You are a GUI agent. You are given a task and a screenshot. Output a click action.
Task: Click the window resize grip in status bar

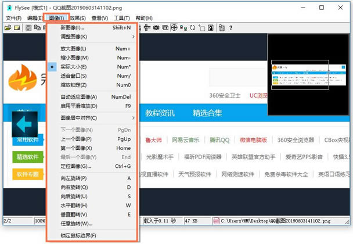[347, 222]
